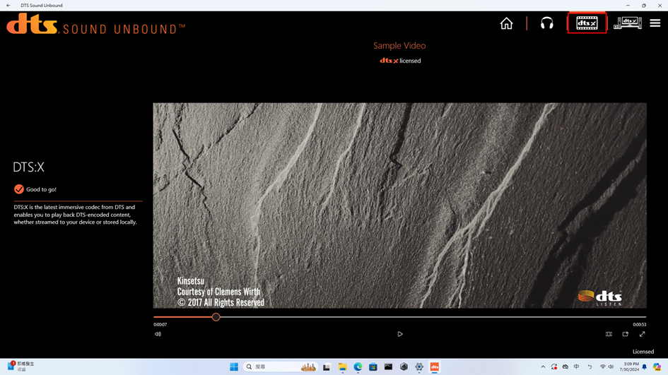Screen dimensions: 668x375
Task: Toggle the aspect ratio zoom button
Action: [x=609, y=334]
